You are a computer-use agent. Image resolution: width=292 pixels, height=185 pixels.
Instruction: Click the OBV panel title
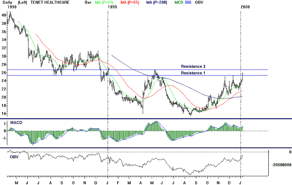click(x=14, y=157)
